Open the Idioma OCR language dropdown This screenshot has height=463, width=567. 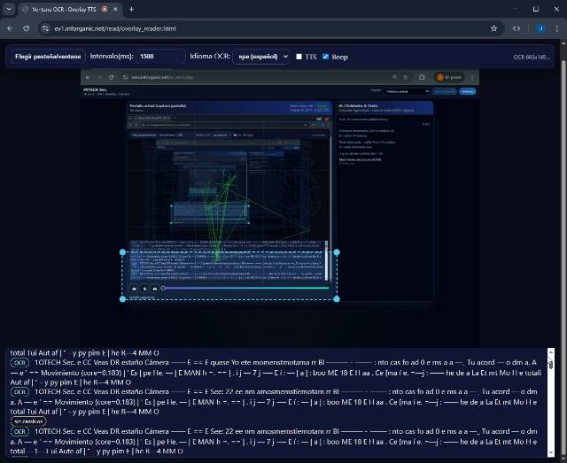click(x=261, y=57)
